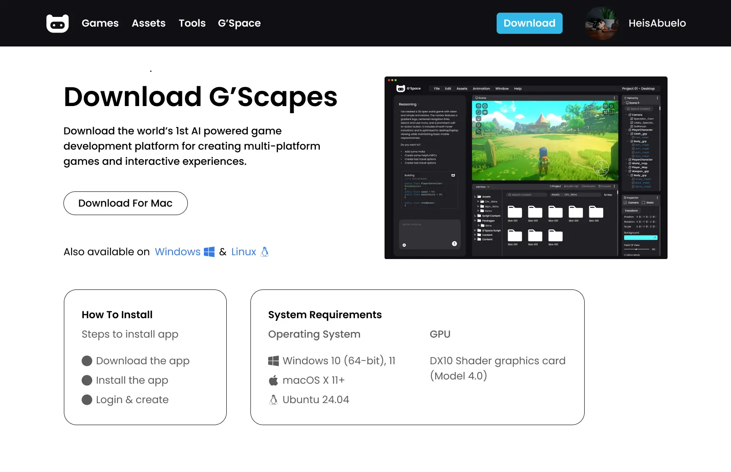Toggle the 2D view button in the scene
The image size is (731, 472).
(485, 112)
